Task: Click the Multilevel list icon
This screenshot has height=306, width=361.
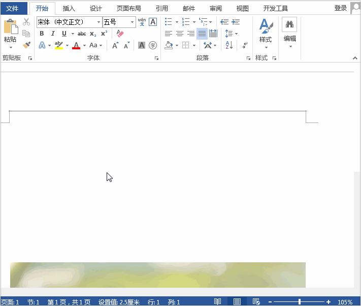Action: [x=203, y=22]
